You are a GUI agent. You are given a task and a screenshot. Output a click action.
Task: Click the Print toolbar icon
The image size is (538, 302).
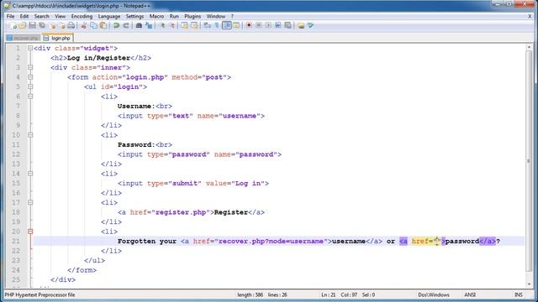(71, 26)
